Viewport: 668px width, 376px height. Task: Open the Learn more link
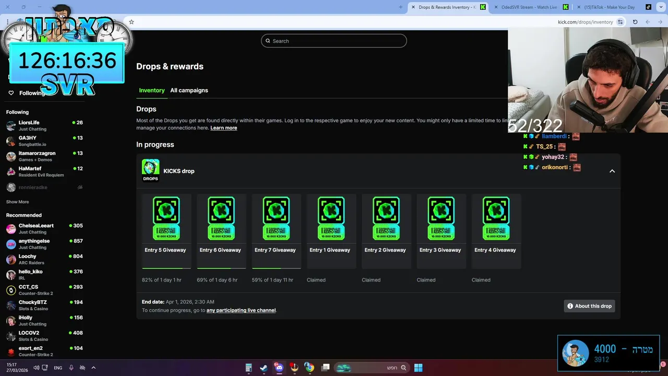(x=223, y=128)
